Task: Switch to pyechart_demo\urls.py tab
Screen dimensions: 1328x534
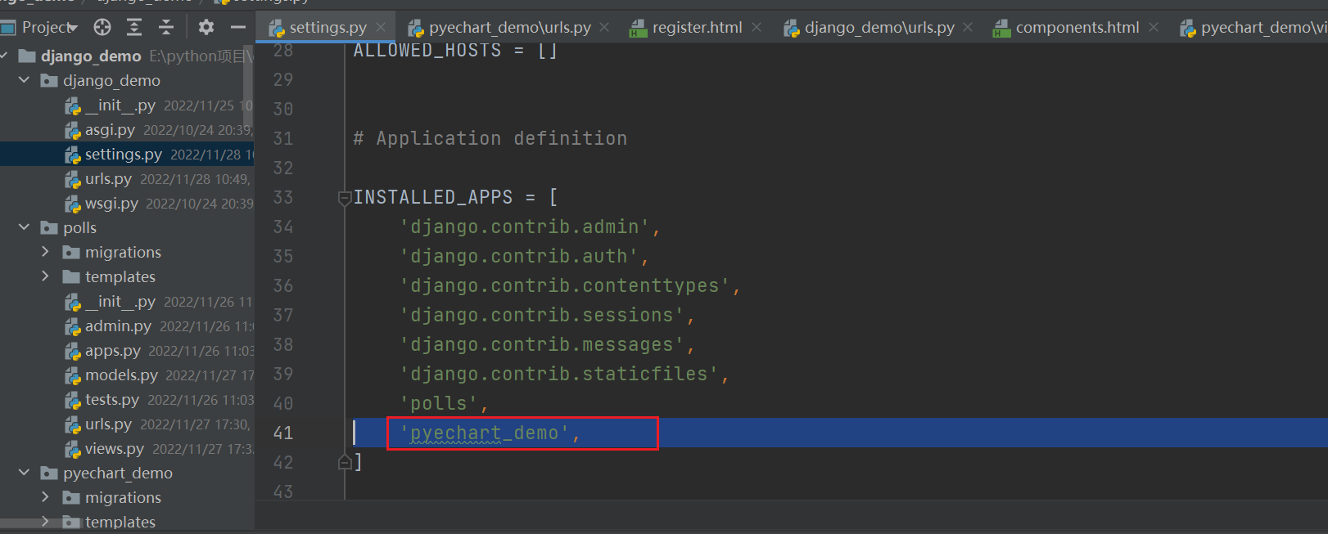Action: coord(509,27)
